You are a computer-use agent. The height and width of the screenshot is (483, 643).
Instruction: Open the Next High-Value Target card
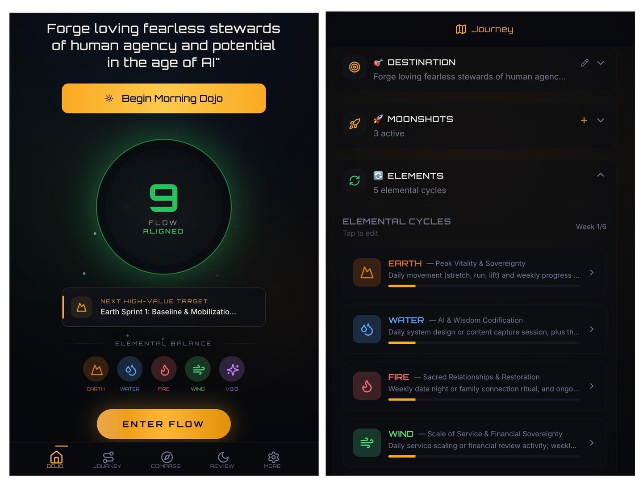point(164,307)
